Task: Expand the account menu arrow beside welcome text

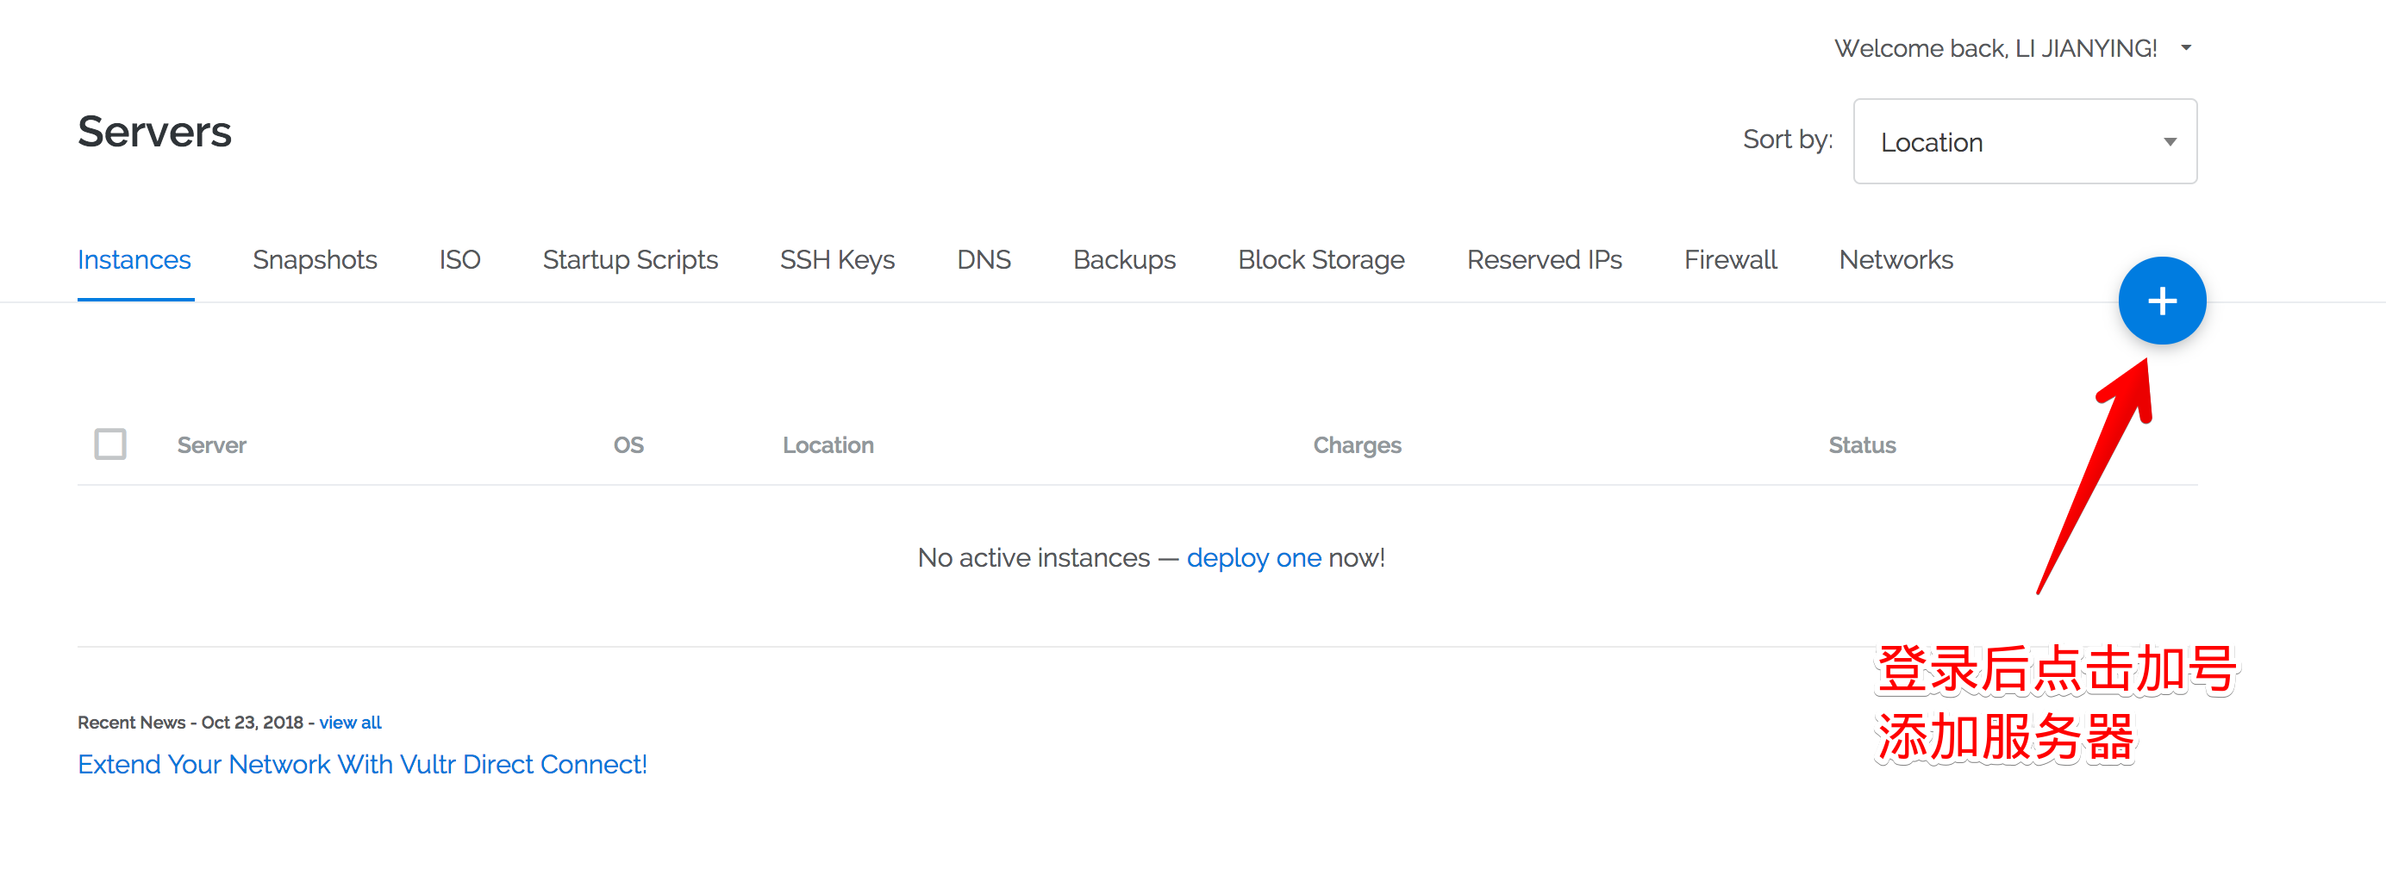Action: pyautogui.click(x=2186, y=48)
